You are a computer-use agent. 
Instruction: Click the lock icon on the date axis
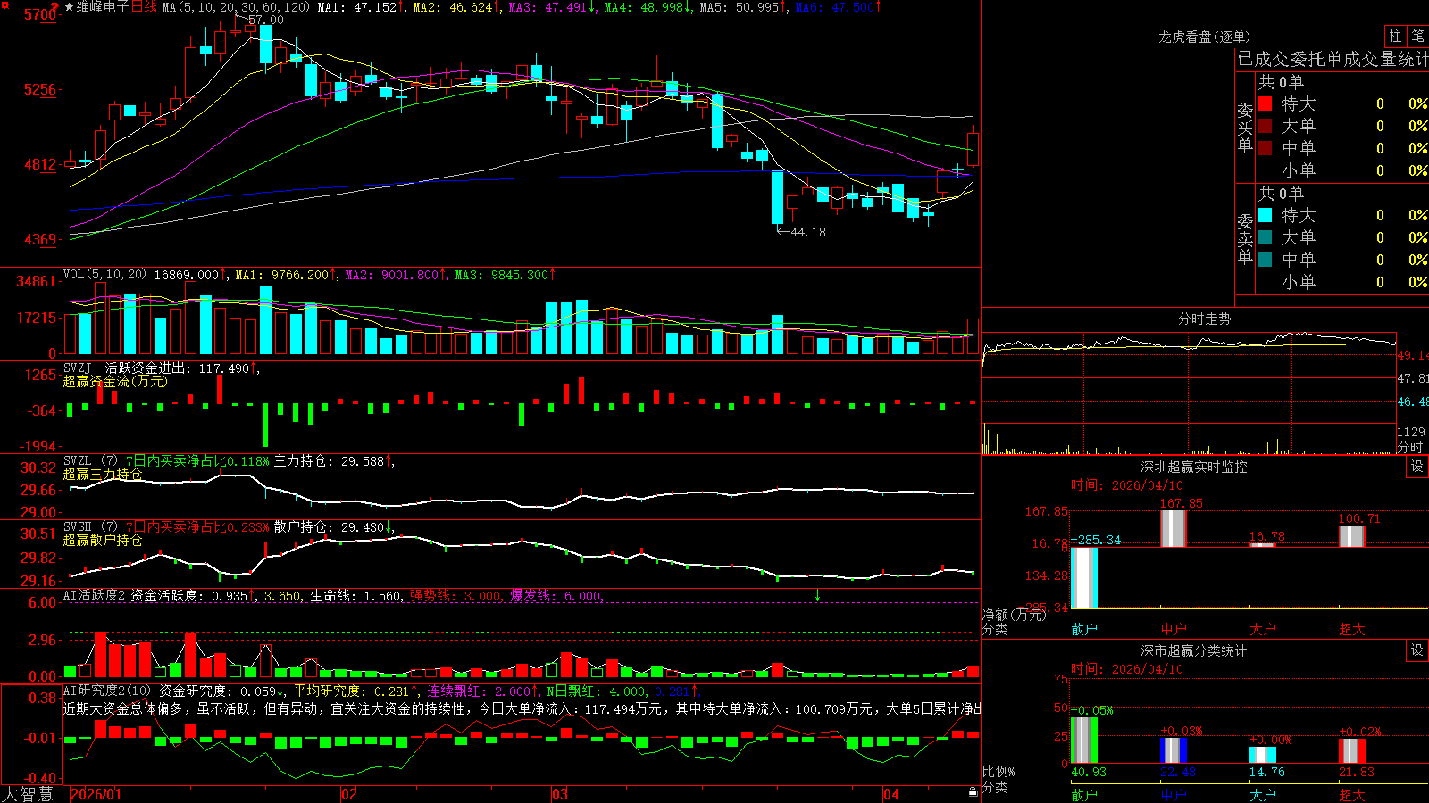pos(973,792)
